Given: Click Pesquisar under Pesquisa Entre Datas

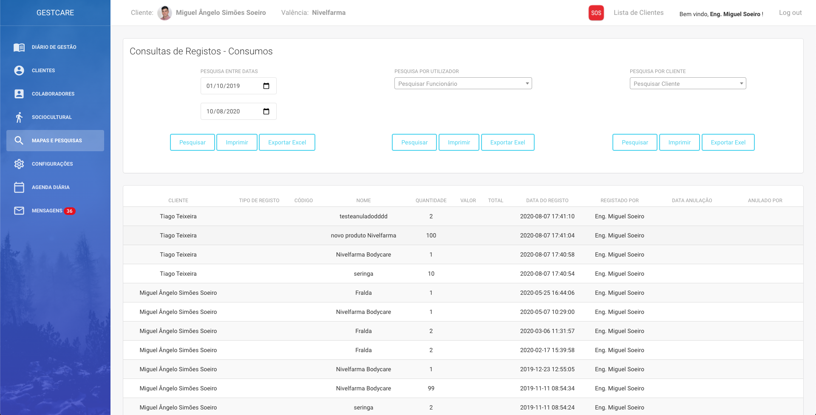Looking at the screenshot, I should pyautogui.click(x=193, y=142).
